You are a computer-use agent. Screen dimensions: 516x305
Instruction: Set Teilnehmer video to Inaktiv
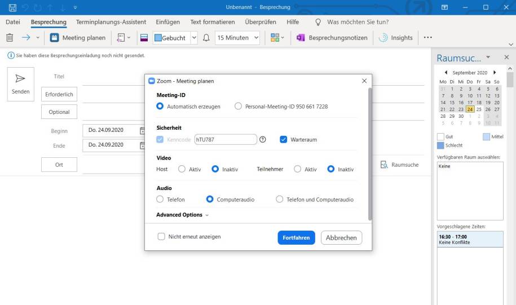[x=331, y=169]
